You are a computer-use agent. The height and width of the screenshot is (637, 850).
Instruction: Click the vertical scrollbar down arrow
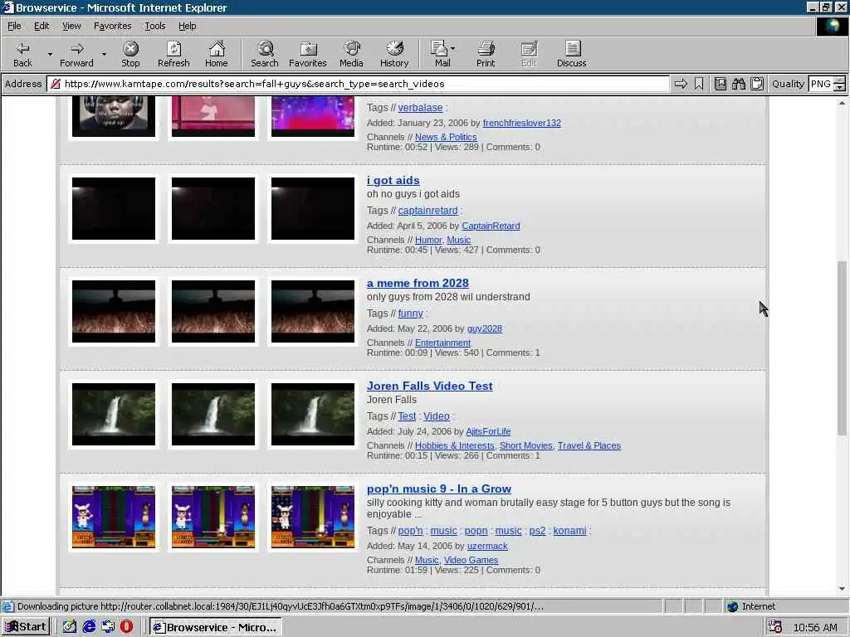pos(842,588)
